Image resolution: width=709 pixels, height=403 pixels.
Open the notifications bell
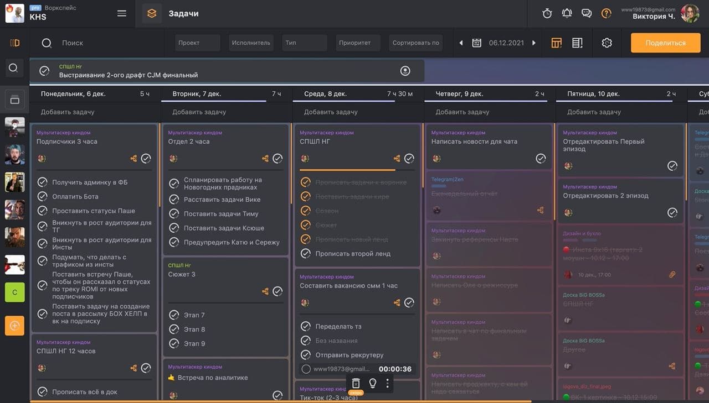(x=567, y=13)
